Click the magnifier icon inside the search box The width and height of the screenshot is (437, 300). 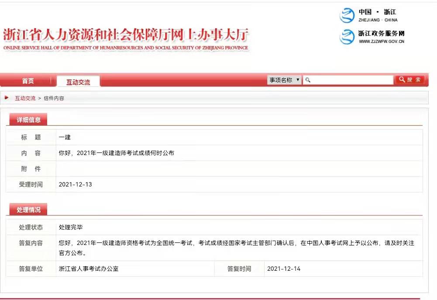(307, 79)
